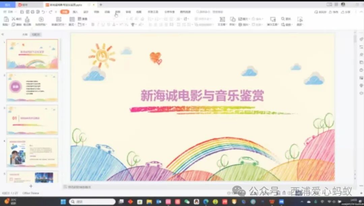The width and height of the screenshot is (364, 206).
Task: Select slide 3 thumbnail labeled 01
Action: 32,120
